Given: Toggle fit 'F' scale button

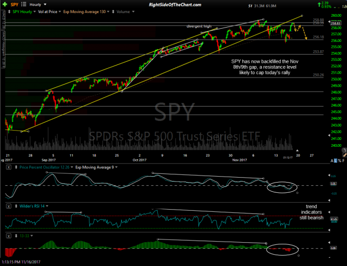Looking at the screenshot, I should (343, 161).
